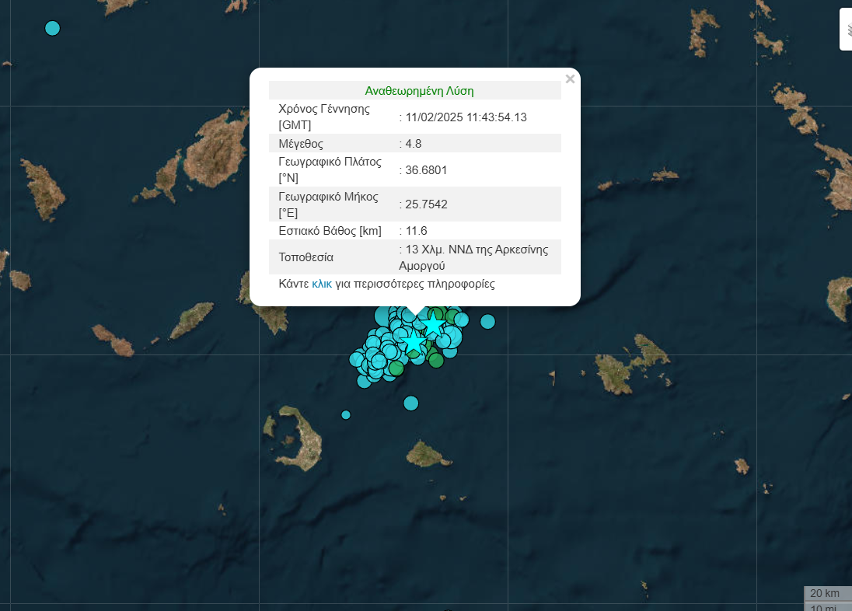Select the upper cyan star epicenter marker
This screenshot has width=852, height=611.
tap(432, 325)
